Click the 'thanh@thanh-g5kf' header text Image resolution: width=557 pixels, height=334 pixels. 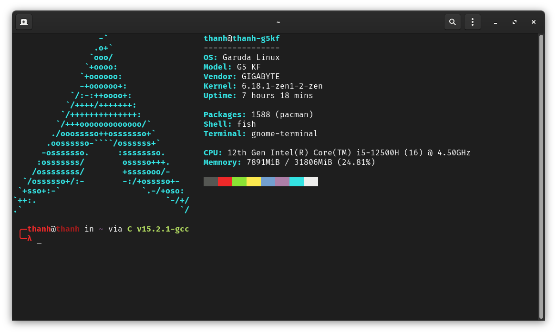point(242,38)
